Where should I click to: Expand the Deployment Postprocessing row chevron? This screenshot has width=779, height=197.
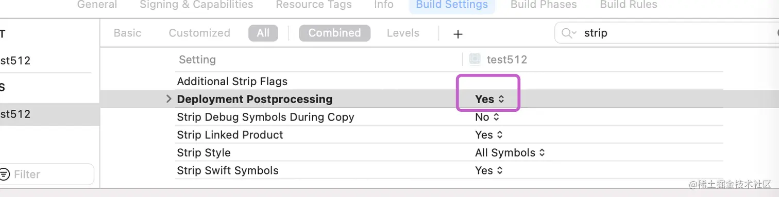[168, 99]
